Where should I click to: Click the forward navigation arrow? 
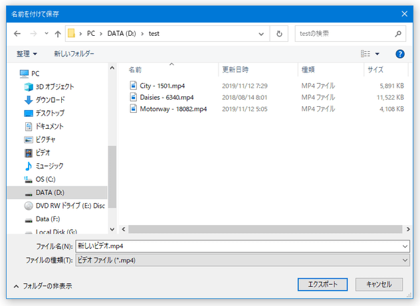[33, 34]
